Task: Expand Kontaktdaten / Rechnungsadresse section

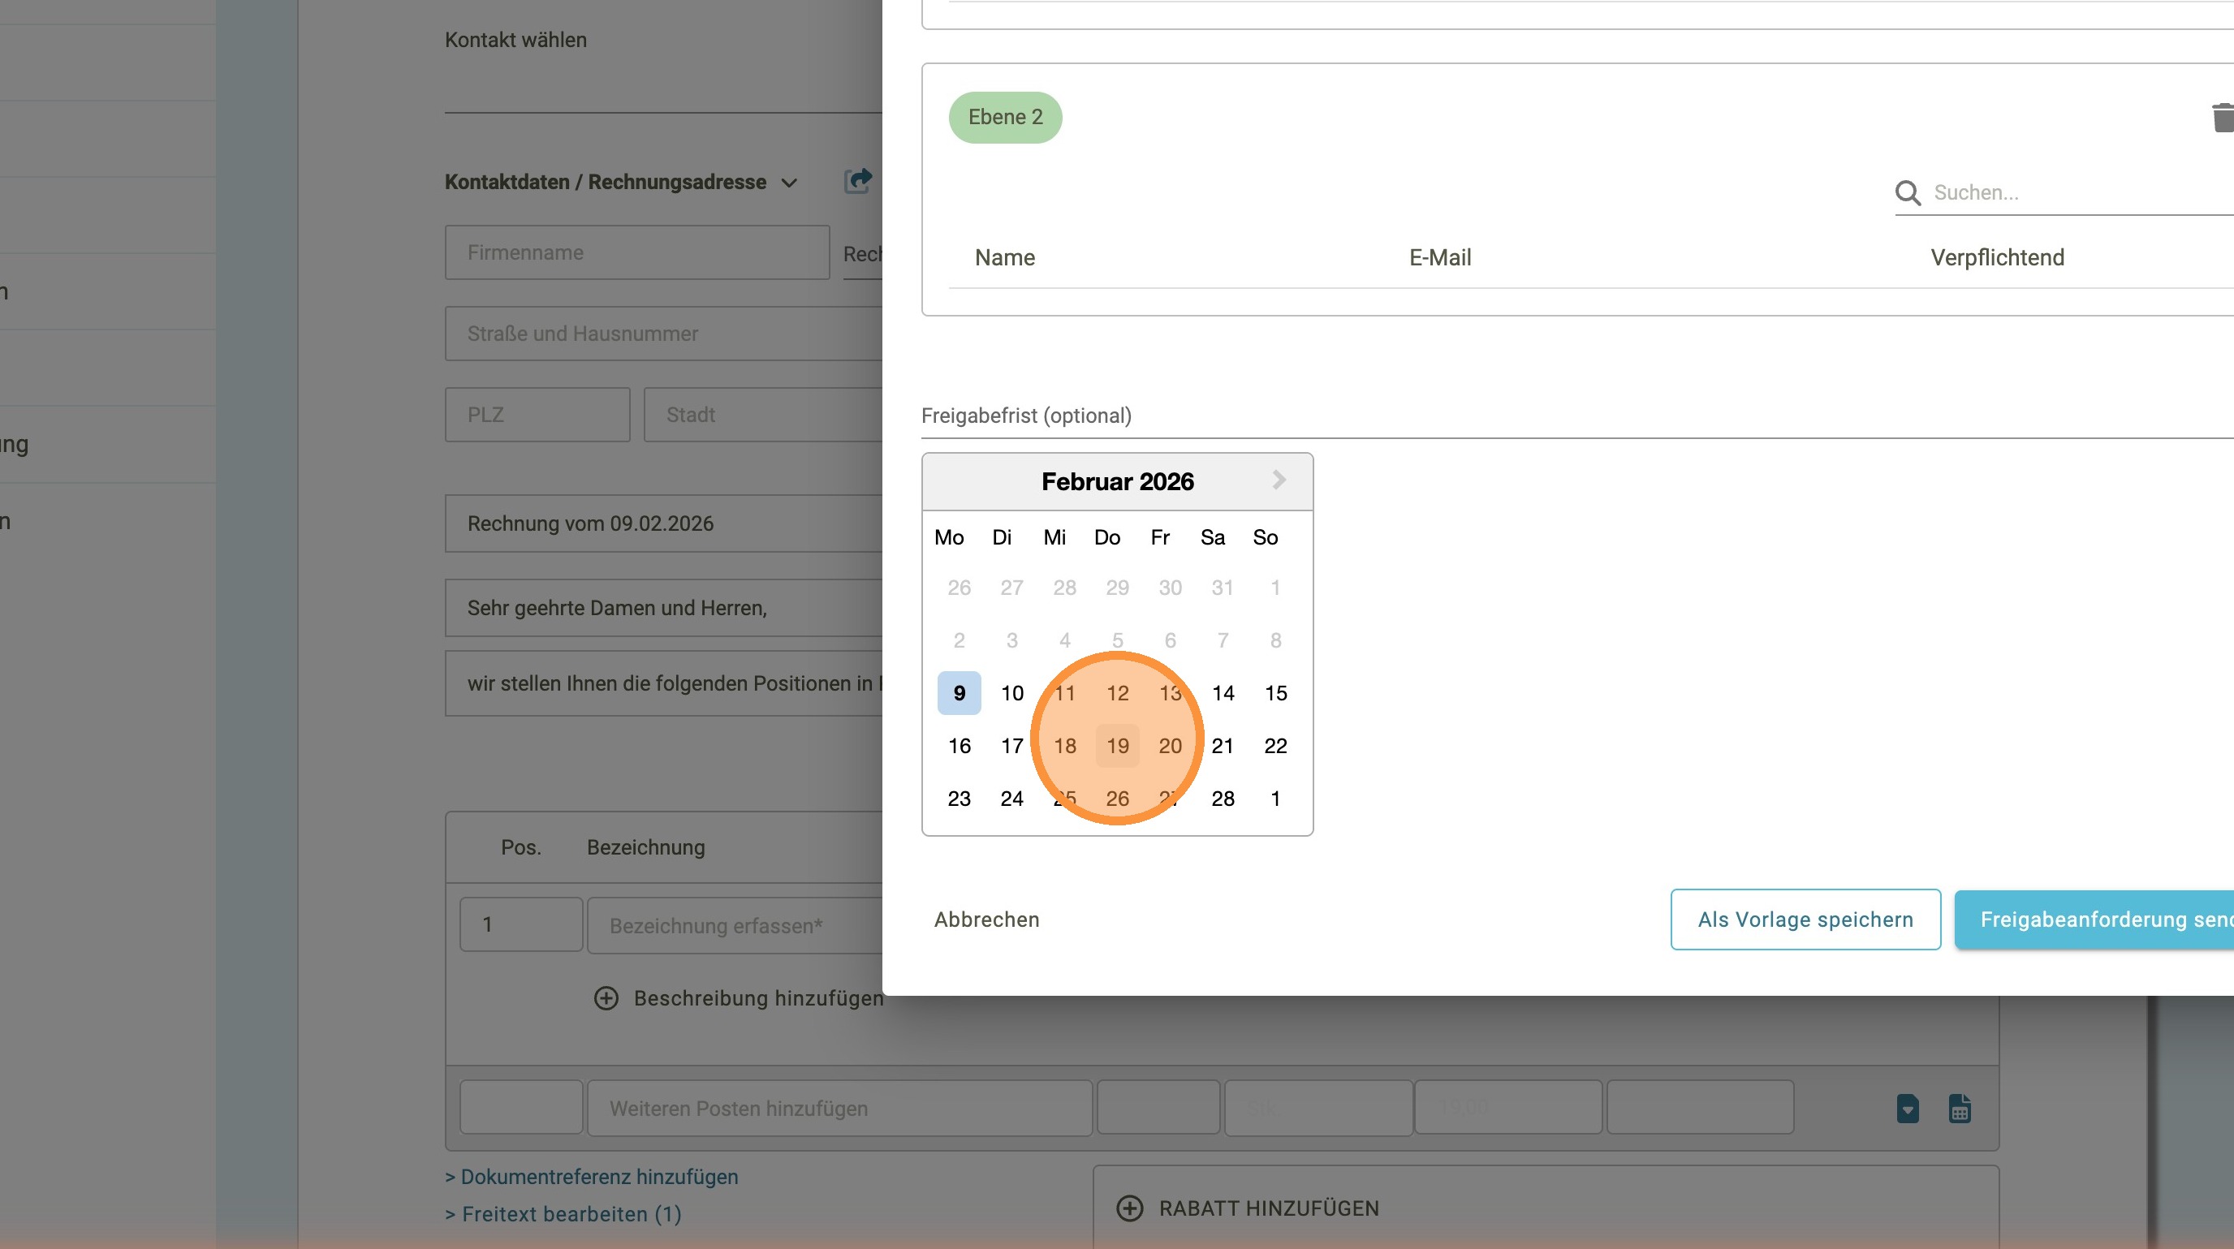Action: tap(788, 183)
